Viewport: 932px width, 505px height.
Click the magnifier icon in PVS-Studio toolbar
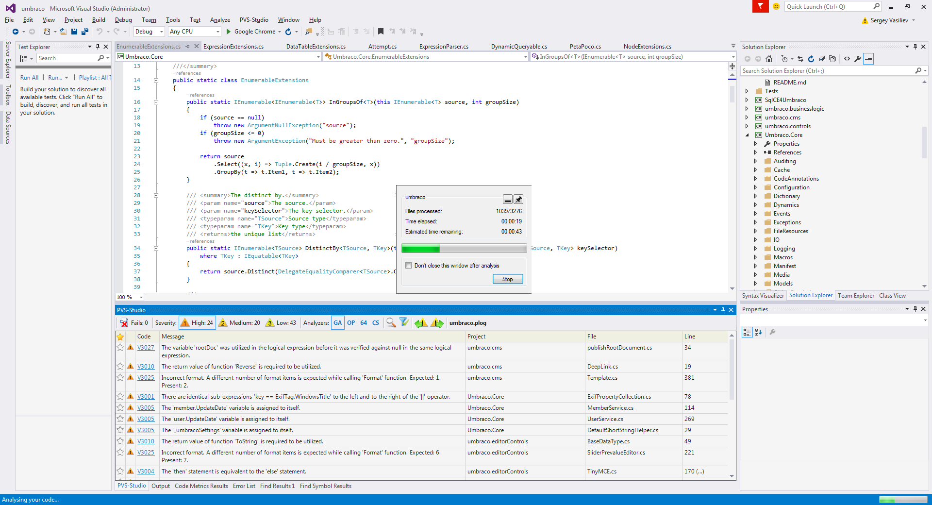[x=391, y=322]
